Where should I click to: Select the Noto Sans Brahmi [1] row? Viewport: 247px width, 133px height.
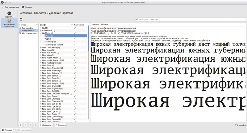[63, 86]
